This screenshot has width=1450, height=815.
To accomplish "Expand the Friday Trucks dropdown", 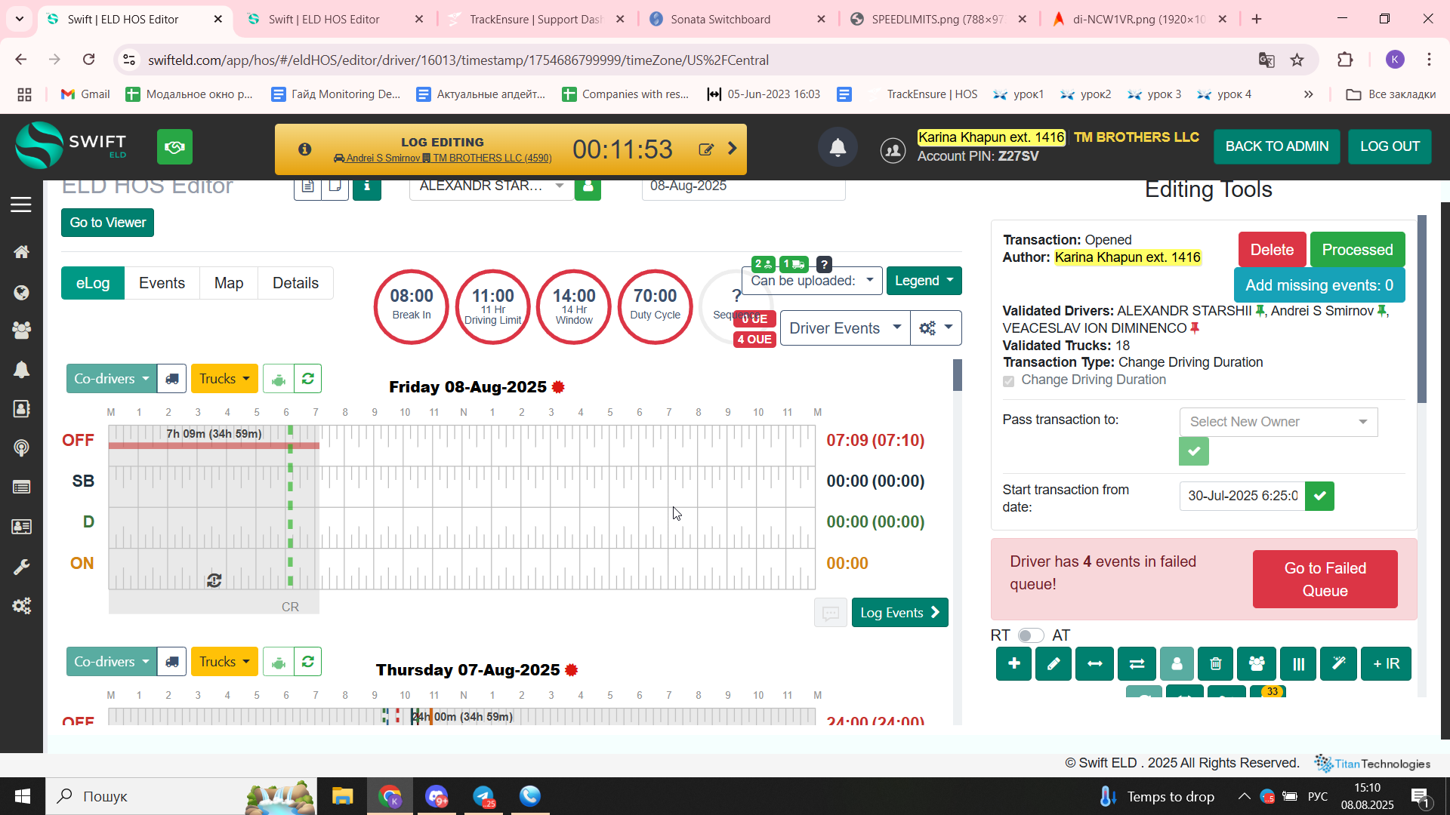I will pos(224,379).
